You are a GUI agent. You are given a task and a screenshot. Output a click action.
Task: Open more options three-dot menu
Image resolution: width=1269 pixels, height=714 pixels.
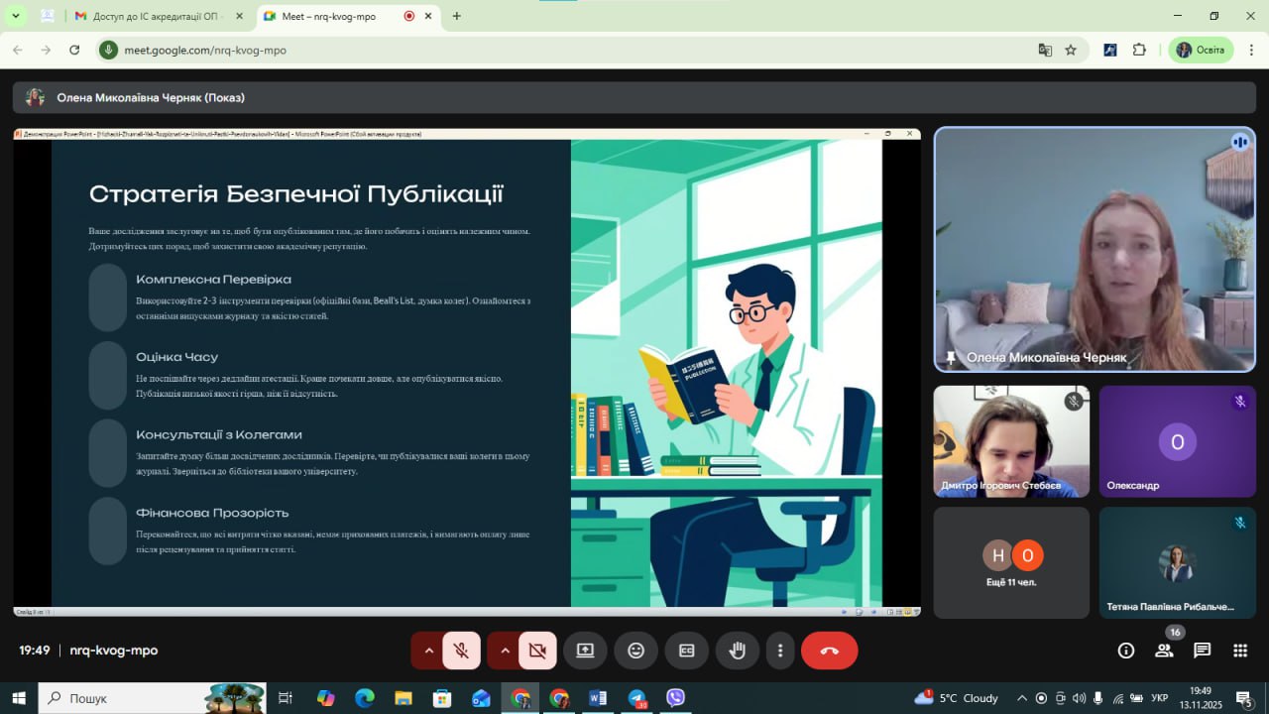coord(780,651)
